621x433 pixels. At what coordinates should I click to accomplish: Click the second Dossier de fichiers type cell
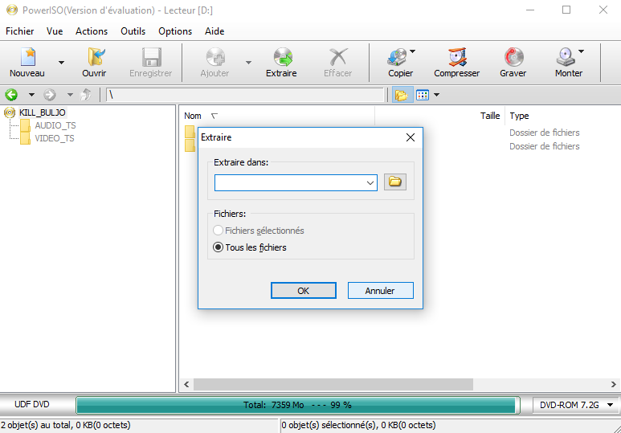pos(544,146)
